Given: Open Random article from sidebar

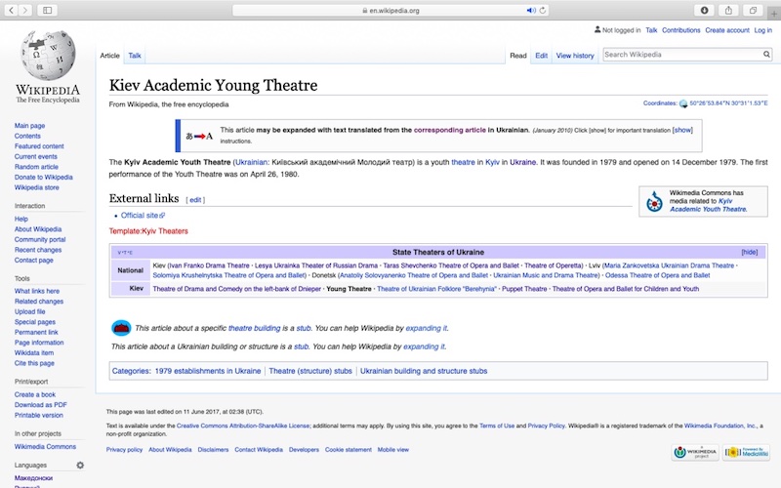Looking at the screenshot, I should (x=36, y=167).
